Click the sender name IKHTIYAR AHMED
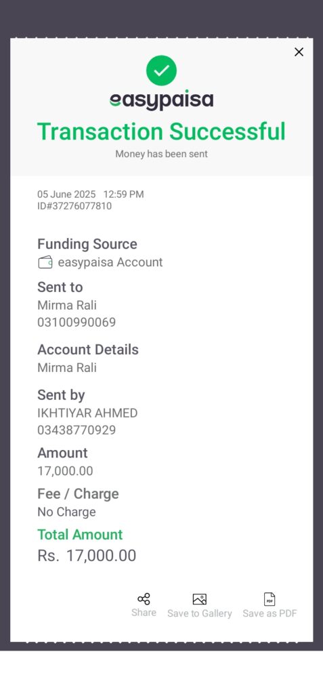This screenshot has width=323, height=694. [x=87, y=413]
